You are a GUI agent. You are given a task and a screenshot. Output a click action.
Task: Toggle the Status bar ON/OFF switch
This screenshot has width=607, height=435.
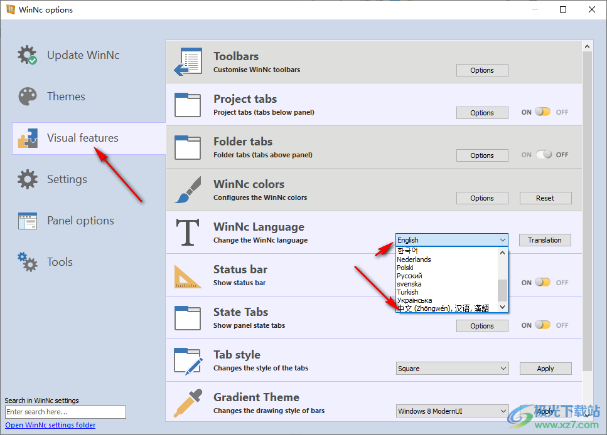click(x=543, y=282)
